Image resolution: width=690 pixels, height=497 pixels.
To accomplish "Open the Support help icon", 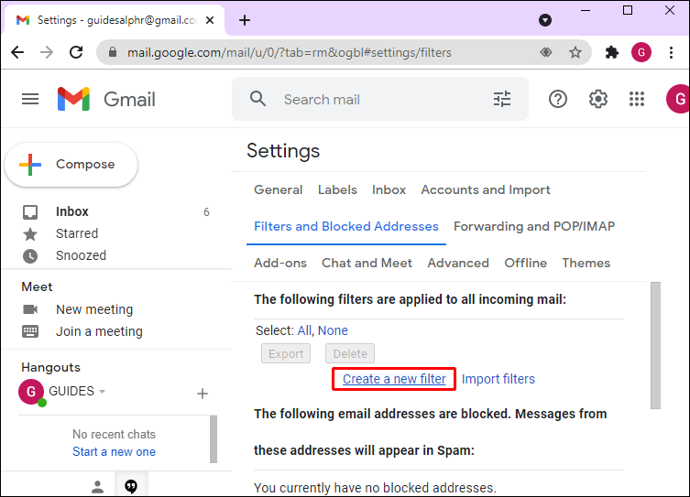I will click(x=557, y=99).
